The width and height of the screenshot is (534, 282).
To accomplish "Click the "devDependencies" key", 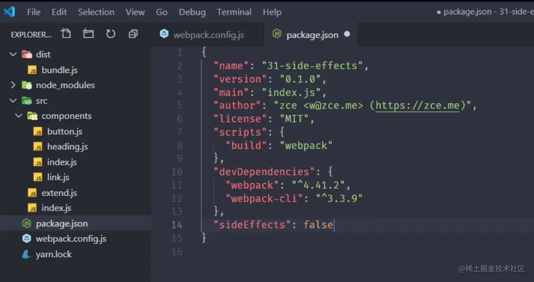I will (x=264, y=172).
